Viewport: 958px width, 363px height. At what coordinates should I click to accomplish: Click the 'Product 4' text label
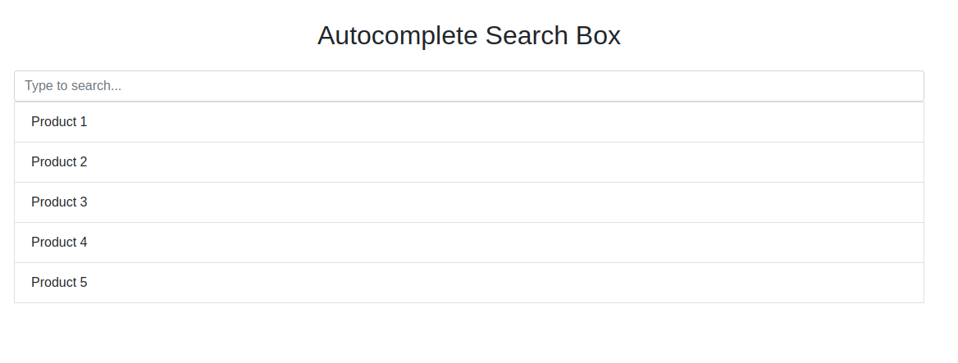pyautogui.click(x=59, y=243)
